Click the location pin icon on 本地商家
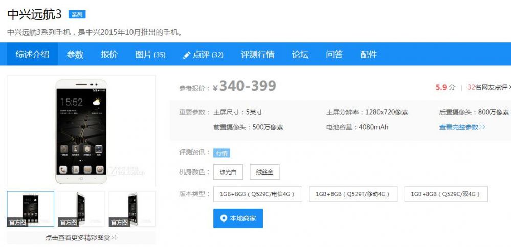The image size is (511, 247). click(223, 218)
